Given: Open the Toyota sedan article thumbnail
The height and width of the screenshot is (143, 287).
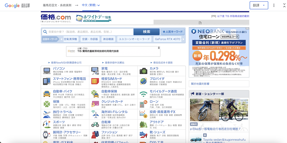Looking at the screenshot, I should tap(196, 138).
